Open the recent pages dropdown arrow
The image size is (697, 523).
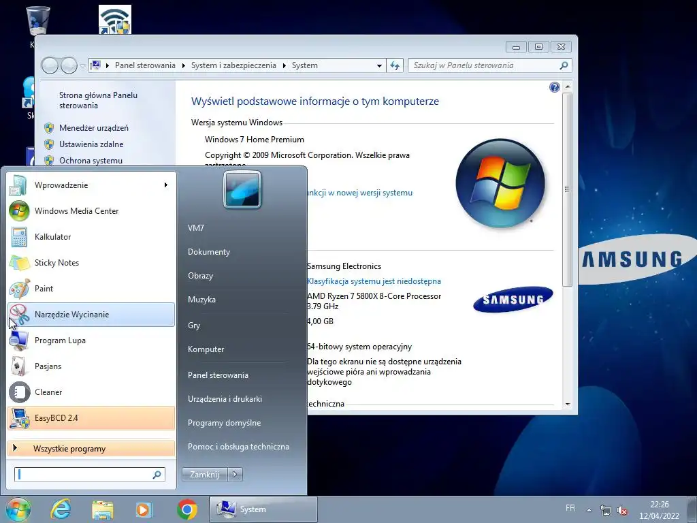(x=82, y=66)
